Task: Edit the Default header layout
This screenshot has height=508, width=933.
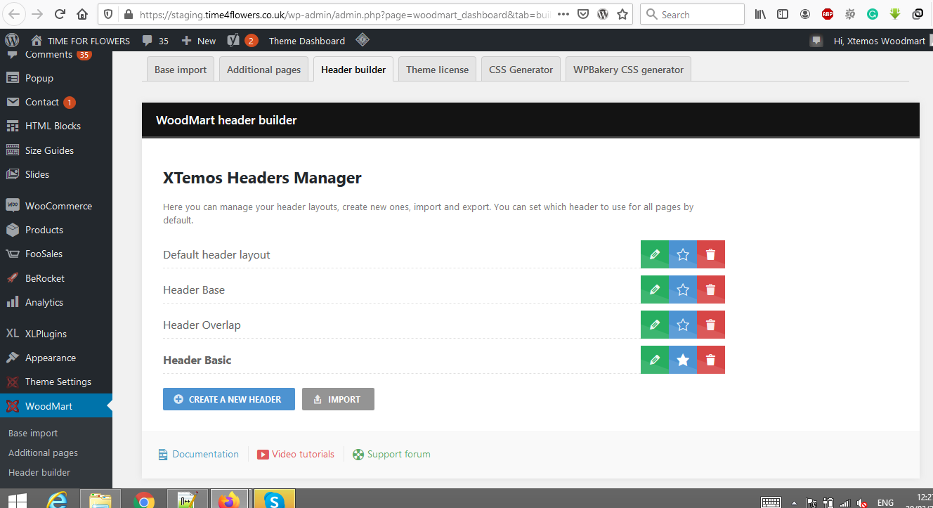Action: click(655, 254)
